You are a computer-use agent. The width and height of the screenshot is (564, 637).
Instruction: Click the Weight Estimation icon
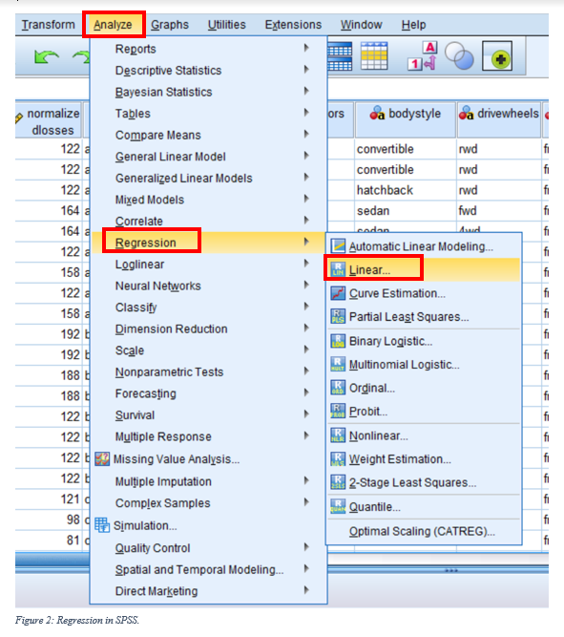[x=338, y=458]
